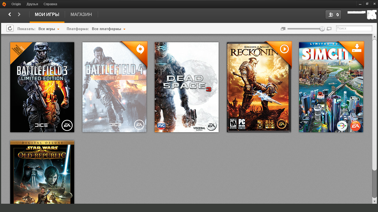Viewport: 378px width, 212px height.
Task: Click the Показать: label
Action: point(27,29)
